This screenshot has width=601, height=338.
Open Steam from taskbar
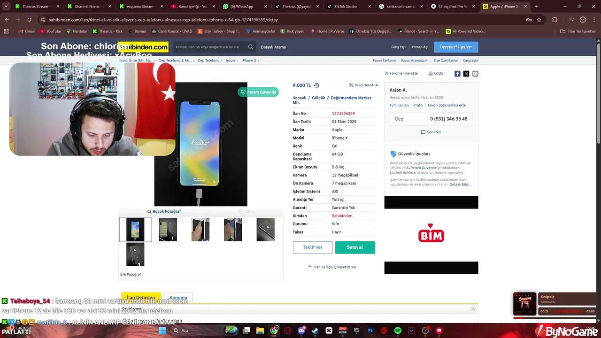(315, 330)
